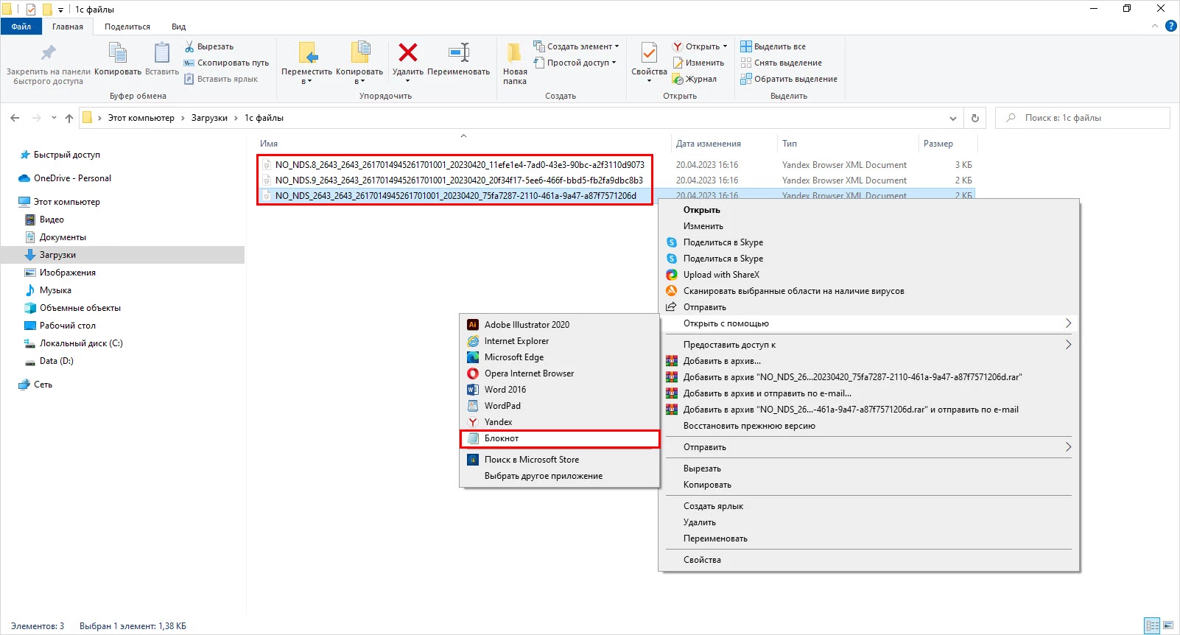Sort files by the Дата изменения column header
Viewport: 1180px width, 635px height.
[x=709, y=144]
